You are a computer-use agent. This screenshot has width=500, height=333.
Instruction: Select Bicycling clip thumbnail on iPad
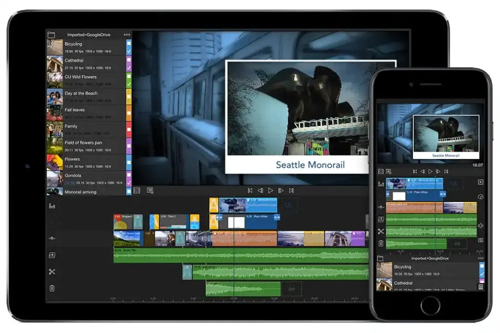click(55, 47)
